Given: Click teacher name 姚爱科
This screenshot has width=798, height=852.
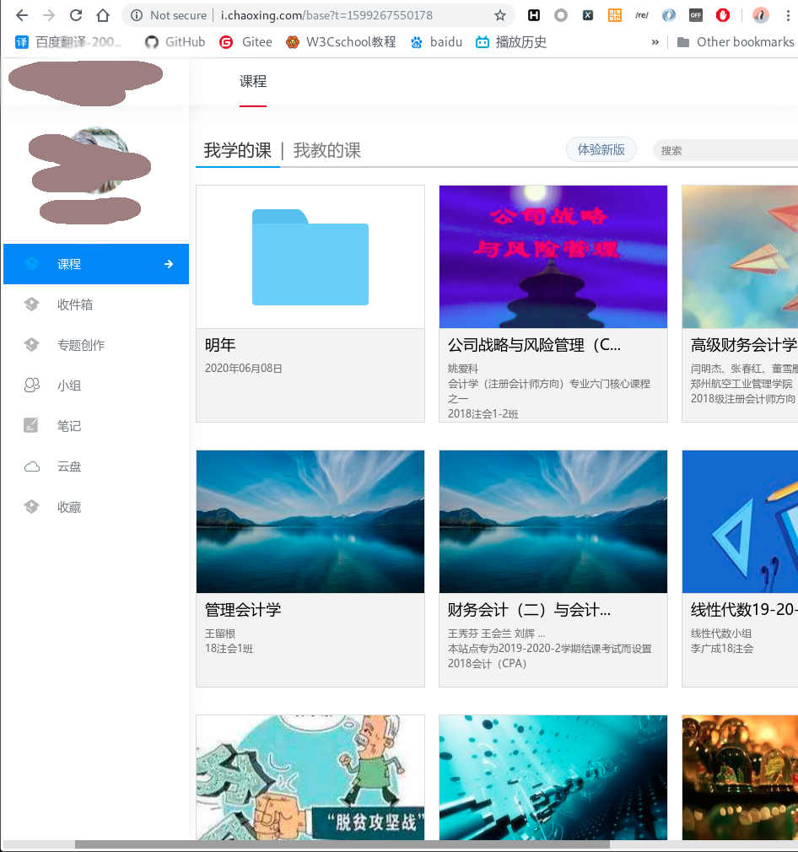Looking at the screenshot, I should coord(463,369).
